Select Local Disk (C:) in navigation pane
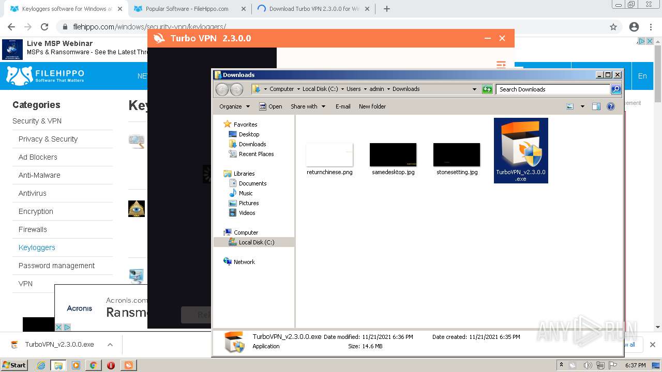 [x=257, y=242]
